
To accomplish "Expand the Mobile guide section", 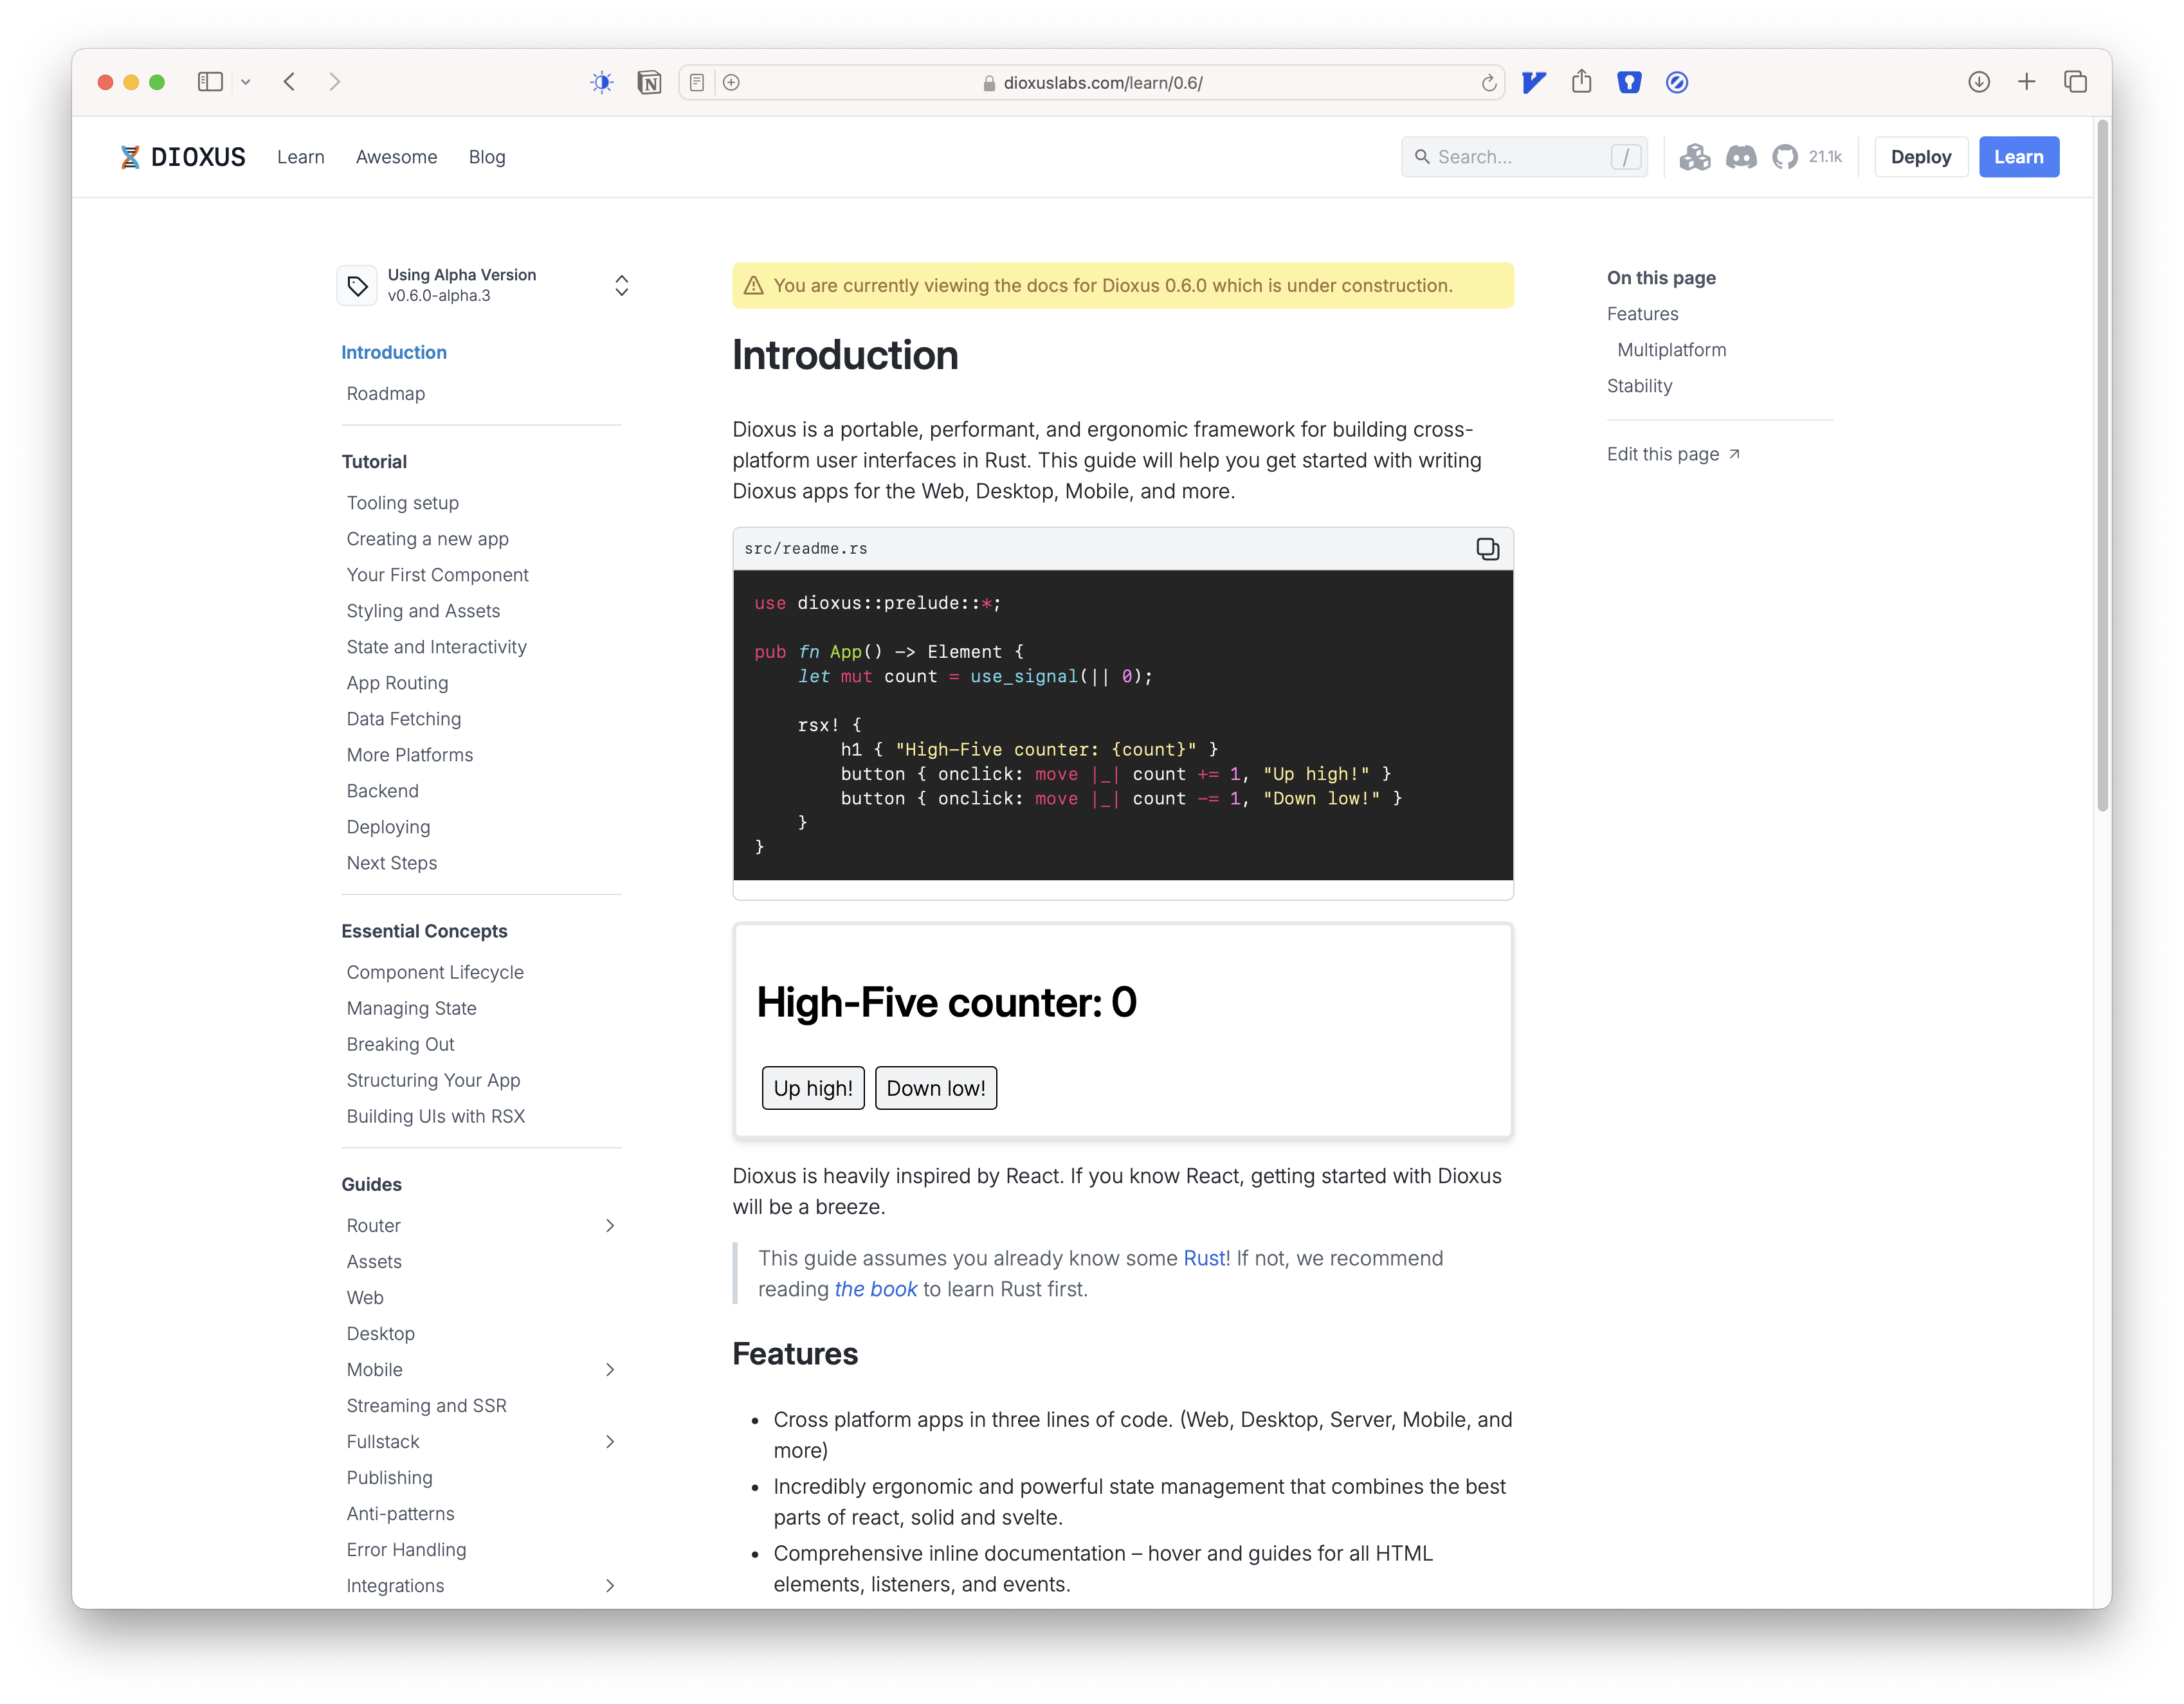I will pyautogui.click(x=609, y=1369).
